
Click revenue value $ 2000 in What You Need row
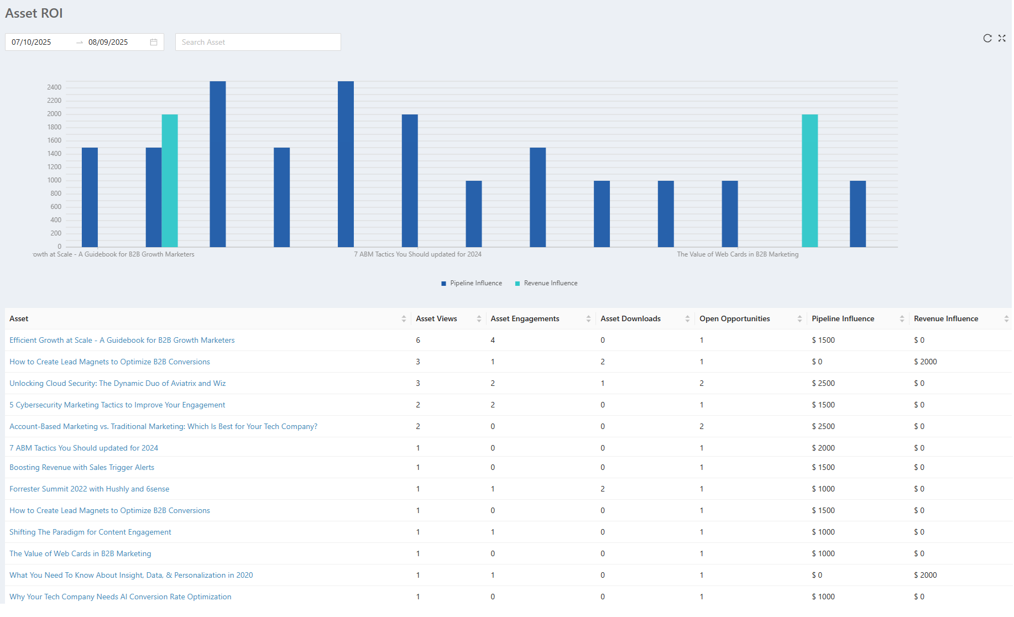[x=926, y=576]
